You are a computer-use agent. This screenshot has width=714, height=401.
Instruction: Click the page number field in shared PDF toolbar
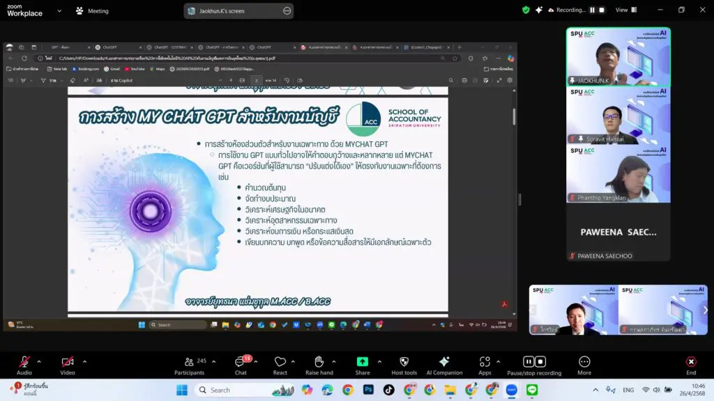pos(257,81)
